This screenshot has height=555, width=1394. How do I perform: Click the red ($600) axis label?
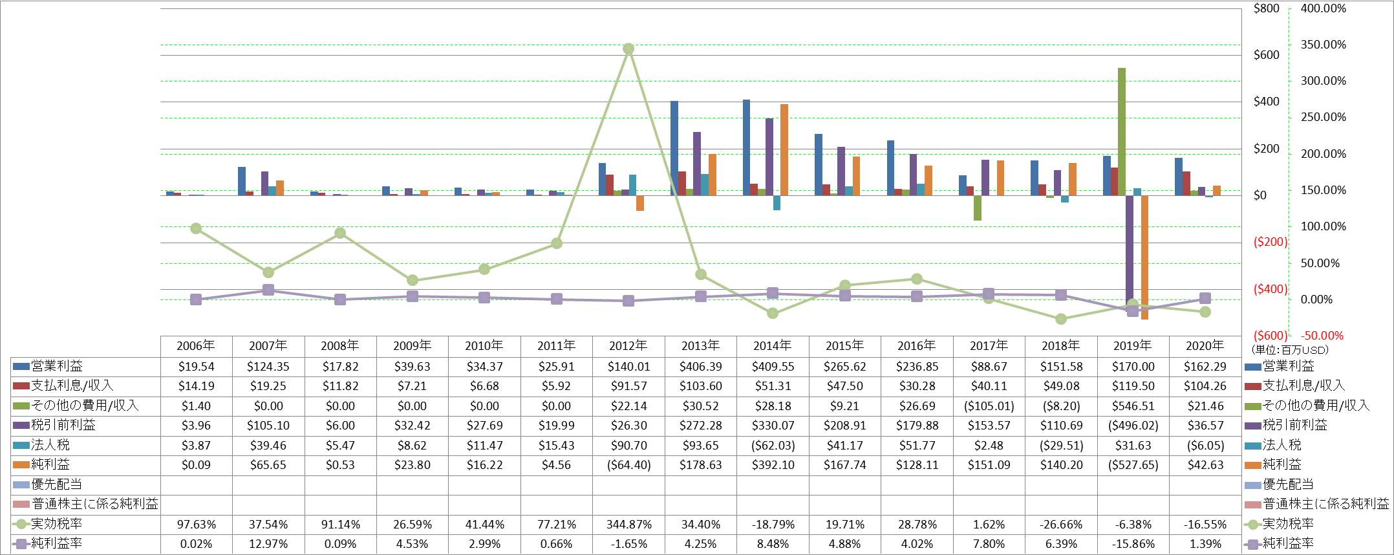pyautogui.click(x=1271, y=336)
